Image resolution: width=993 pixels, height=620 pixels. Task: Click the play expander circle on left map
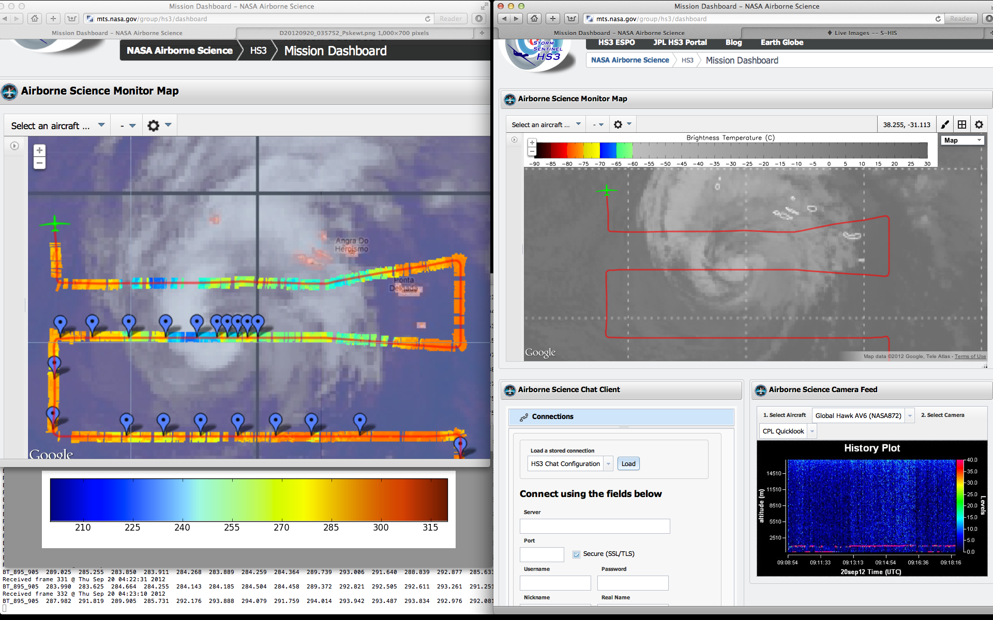14,146
